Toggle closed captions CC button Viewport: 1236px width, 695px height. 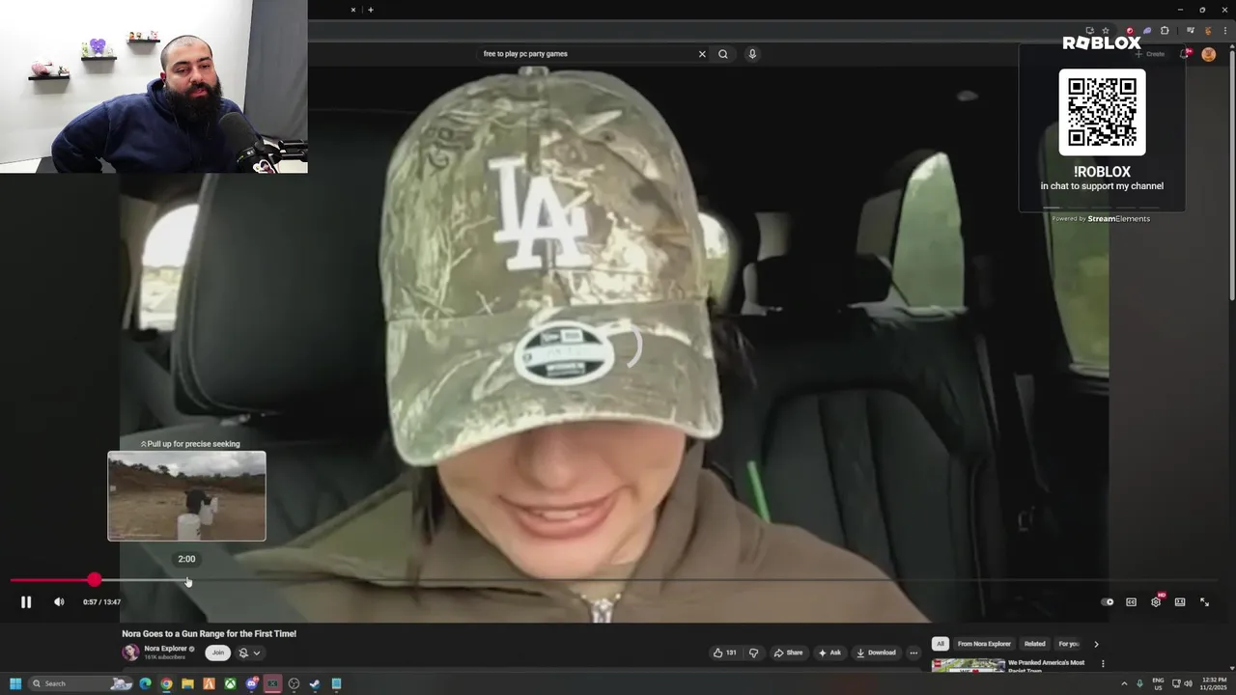pyautogui.click(x=1131, y=602)
